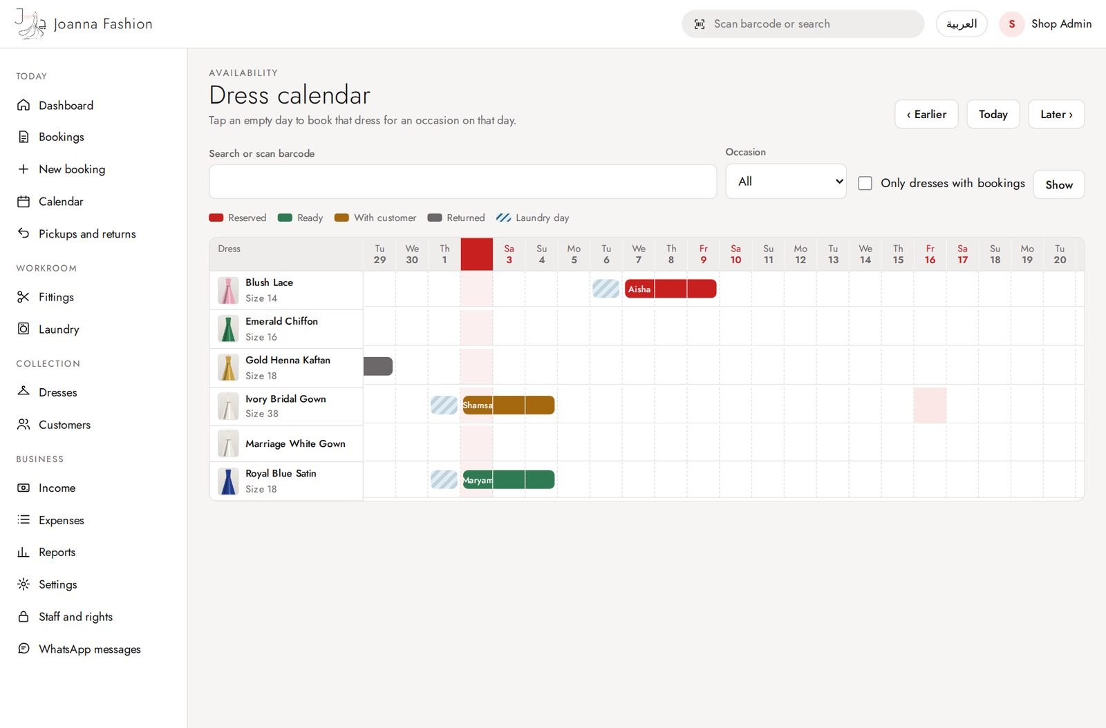
Task: Click the Royal Blue Satin thumbnail
Action: 228,481
